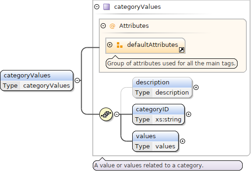Viewport: 251px width, 172px height.
Task: Collapse the sequence compositor children
Action: (117, 114)
